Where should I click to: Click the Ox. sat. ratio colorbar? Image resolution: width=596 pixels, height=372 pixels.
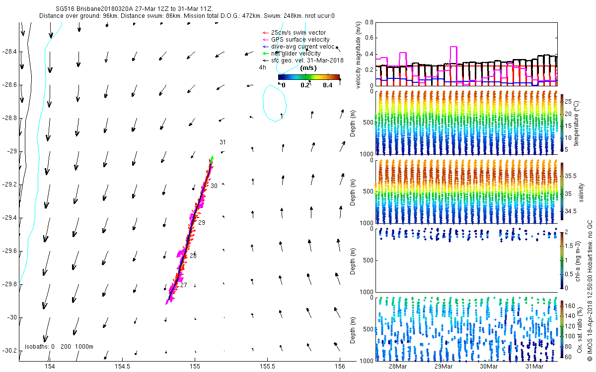tap(562, 328)
